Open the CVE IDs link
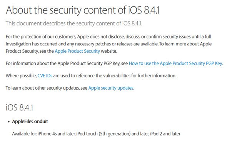The height and width of the screenshot is (142, 227). (x=45, y=75)
